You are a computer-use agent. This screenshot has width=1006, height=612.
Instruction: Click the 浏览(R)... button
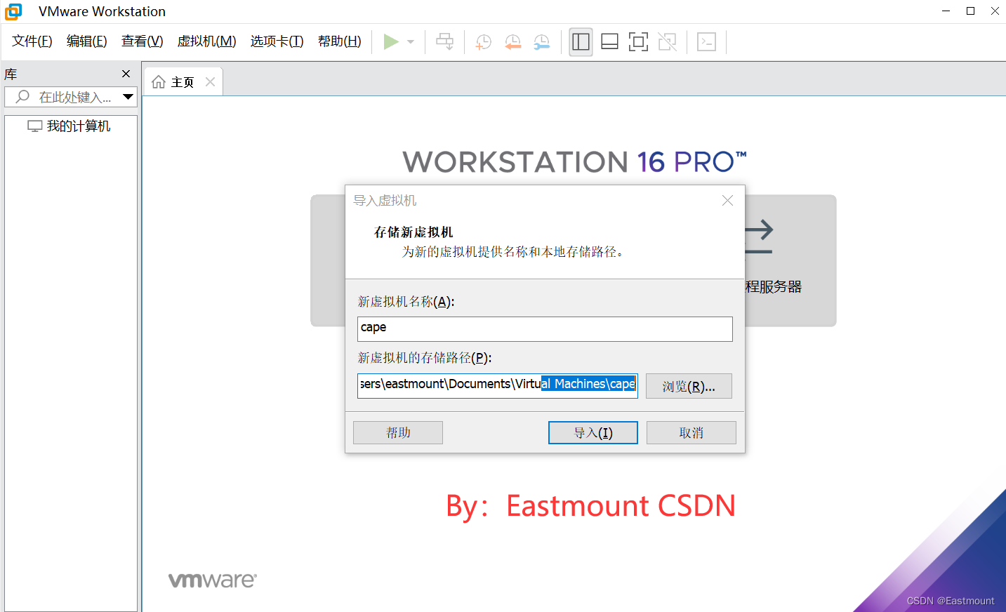(689, 386)
